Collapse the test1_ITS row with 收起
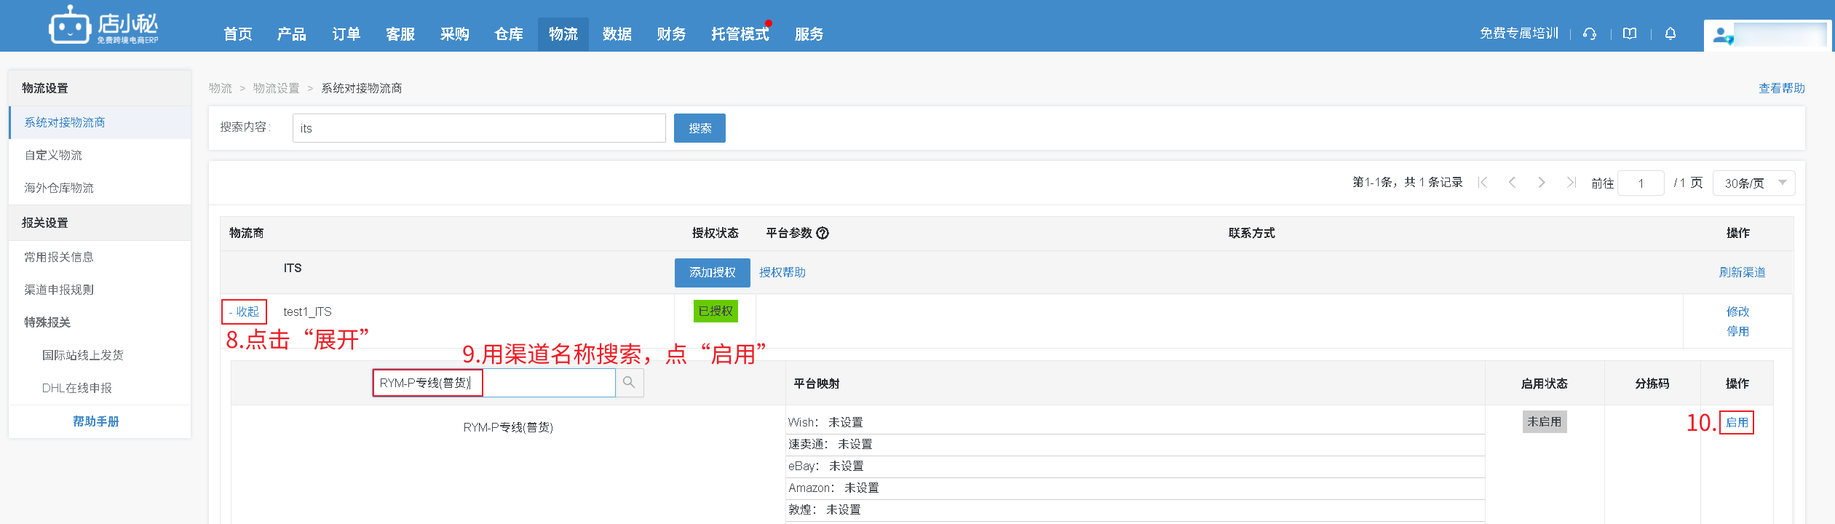The image size is (1835, 524). (x=244, y=312)
